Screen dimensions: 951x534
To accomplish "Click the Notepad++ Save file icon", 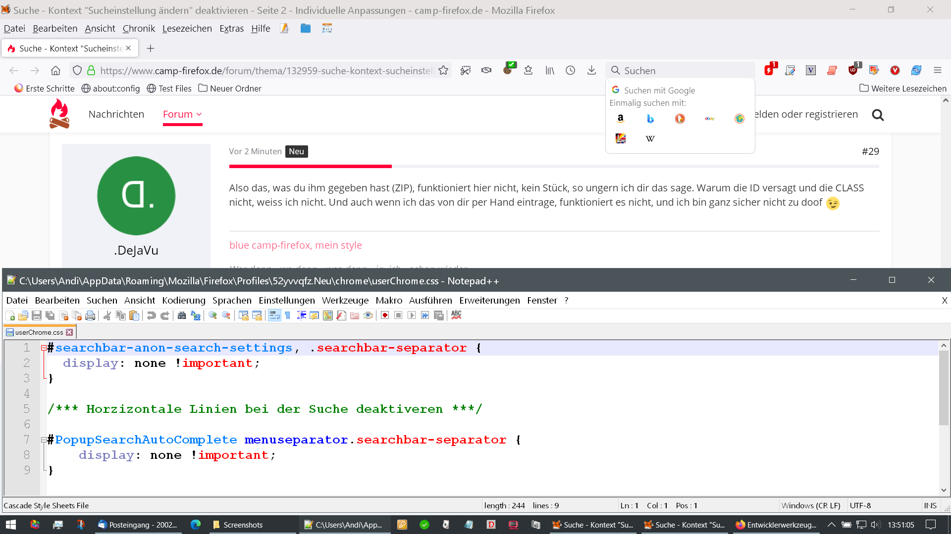I will tap(37, 315).
